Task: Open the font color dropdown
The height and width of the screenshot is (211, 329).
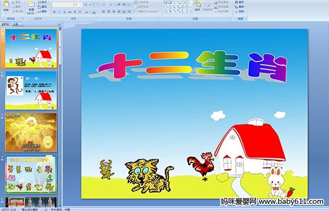Action: click(x=94, y=12)
